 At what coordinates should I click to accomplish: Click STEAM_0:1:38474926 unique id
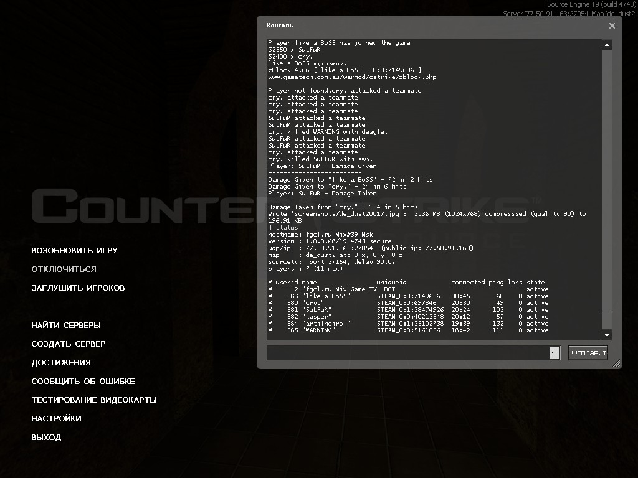coord(410,310)
